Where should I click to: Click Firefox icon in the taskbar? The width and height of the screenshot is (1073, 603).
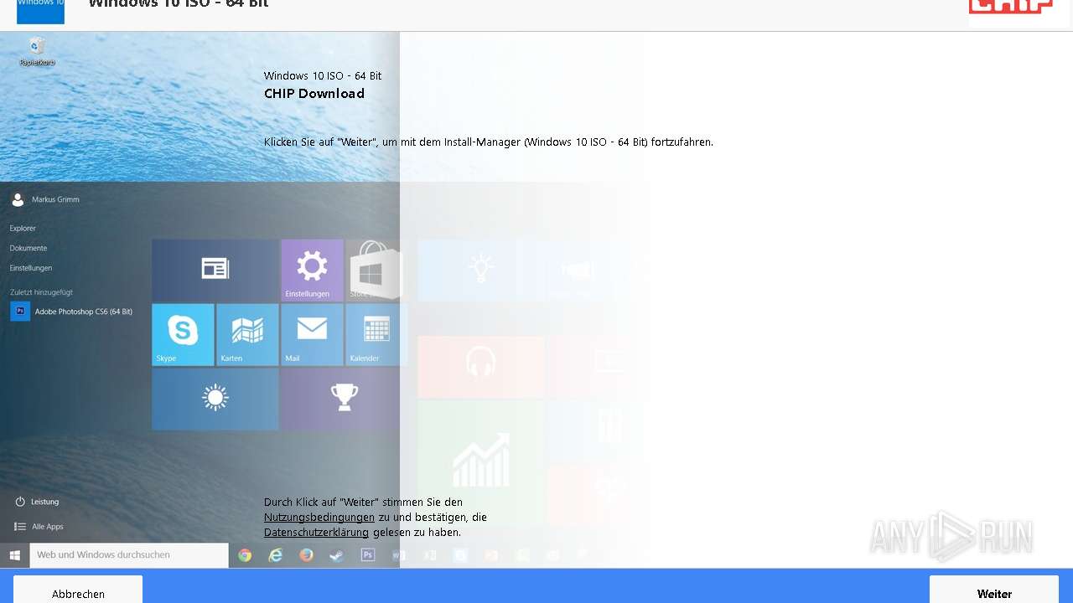(x=306, y=555)
